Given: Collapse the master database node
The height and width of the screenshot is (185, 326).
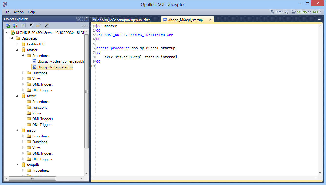Looking at the screenshot, I should [17, 50].
